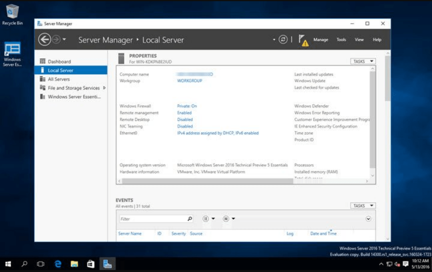
Task: Open the Help menu
Action: click(x=377, y=39)
